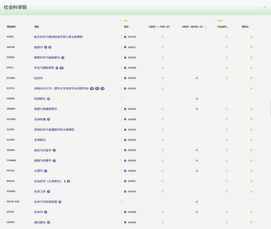Image resolution: width=271 pixels, height=229 pixels.
Task: Collapse the 社会科学院 section chevron
Action: click(x=265, y=7)
